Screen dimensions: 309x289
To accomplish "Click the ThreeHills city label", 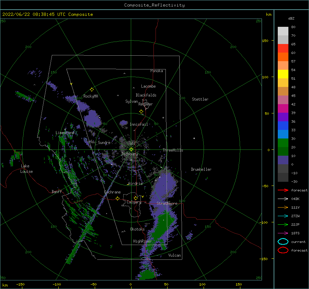I will 173,150.
